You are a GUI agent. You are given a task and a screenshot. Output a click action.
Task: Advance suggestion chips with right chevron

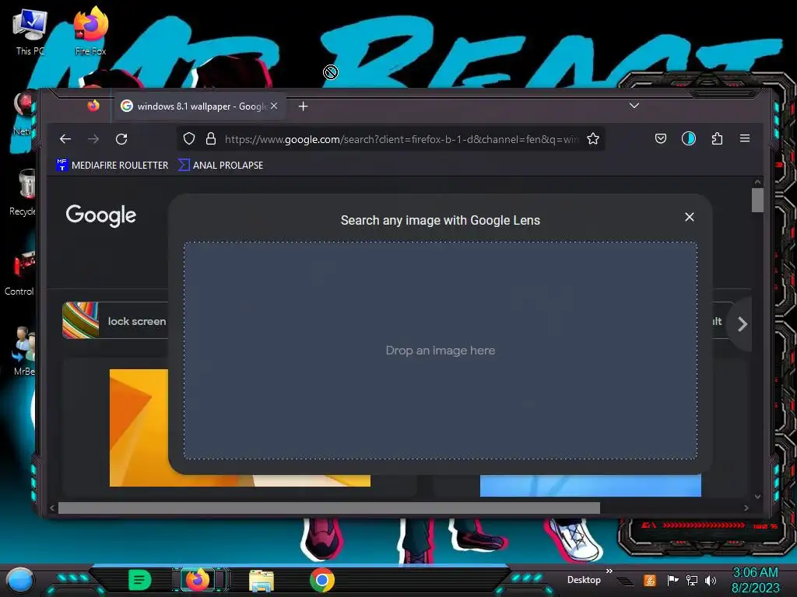tap(742, 324)
